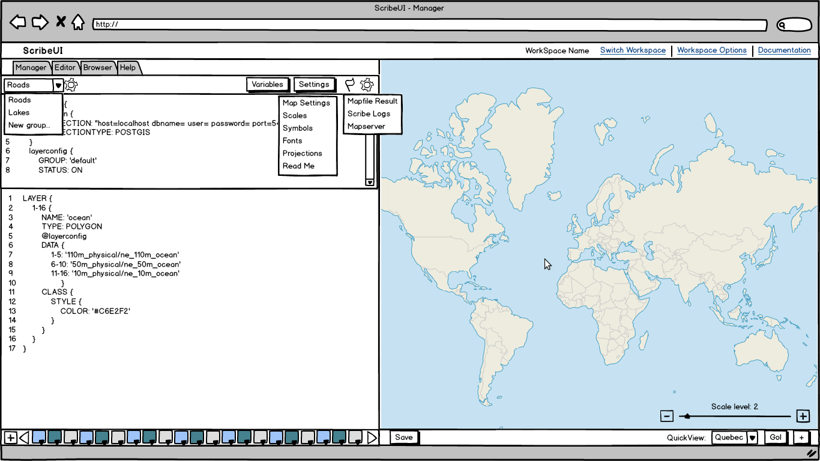This screenshot has height=461, width=820.
Task: Click the Variables button
Action: point(267,85)
